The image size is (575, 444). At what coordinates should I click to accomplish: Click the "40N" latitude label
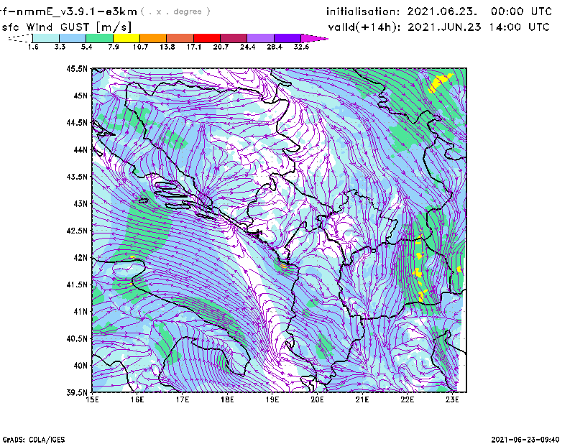(80, 366)
